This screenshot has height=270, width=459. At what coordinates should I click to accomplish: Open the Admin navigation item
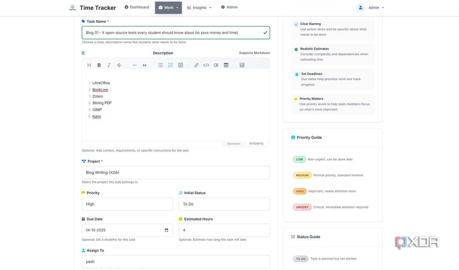(x=229, y=7)
